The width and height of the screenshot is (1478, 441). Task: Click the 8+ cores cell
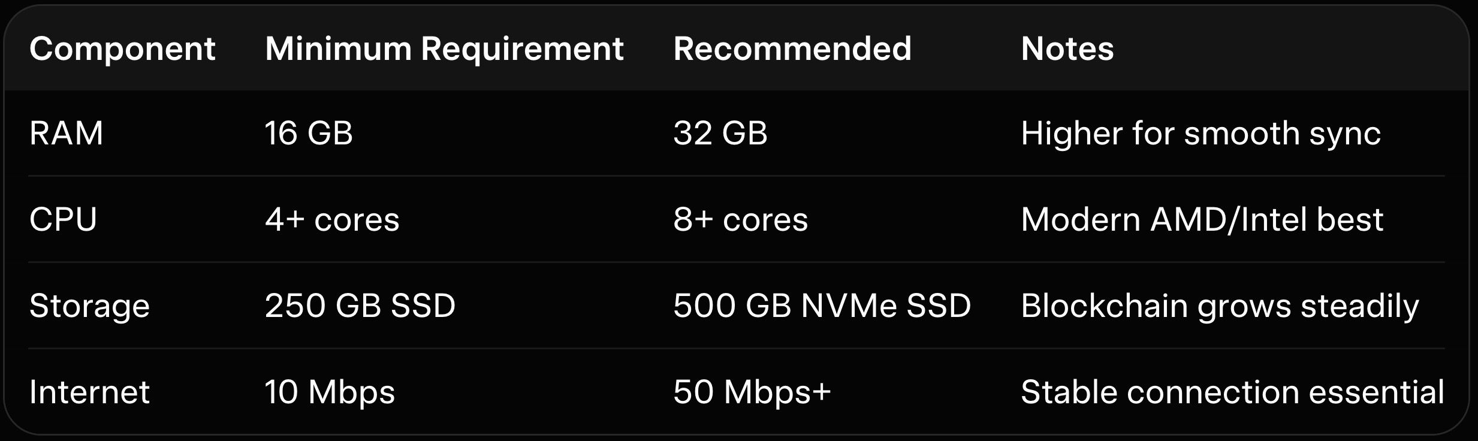pos(740,219)
